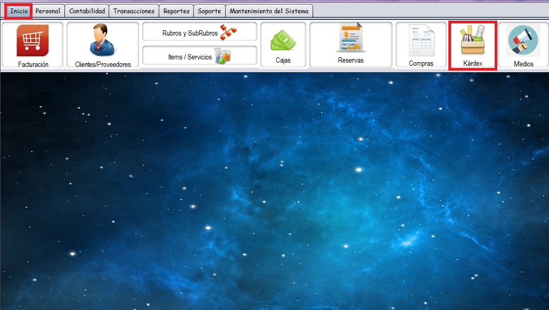Switch to the Inicio tab
This screenshot has height=310, width=549.
[x=19, y=11]
